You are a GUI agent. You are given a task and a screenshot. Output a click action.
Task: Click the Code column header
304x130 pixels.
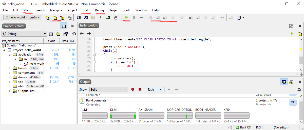point(52,41)
